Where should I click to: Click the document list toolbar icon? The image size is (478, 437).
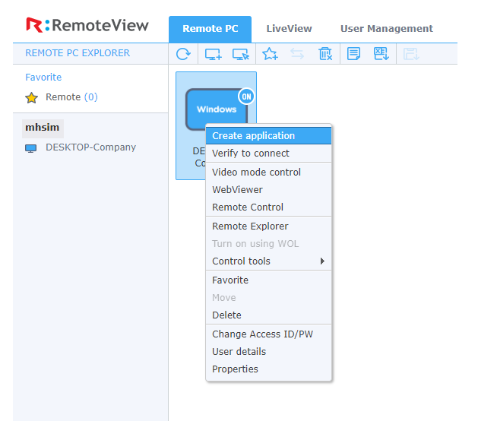353,54
